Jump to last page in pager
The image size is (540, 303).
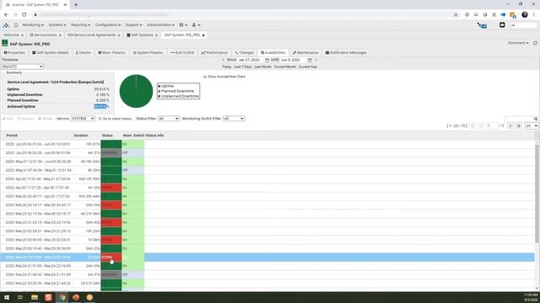[519, 126]
